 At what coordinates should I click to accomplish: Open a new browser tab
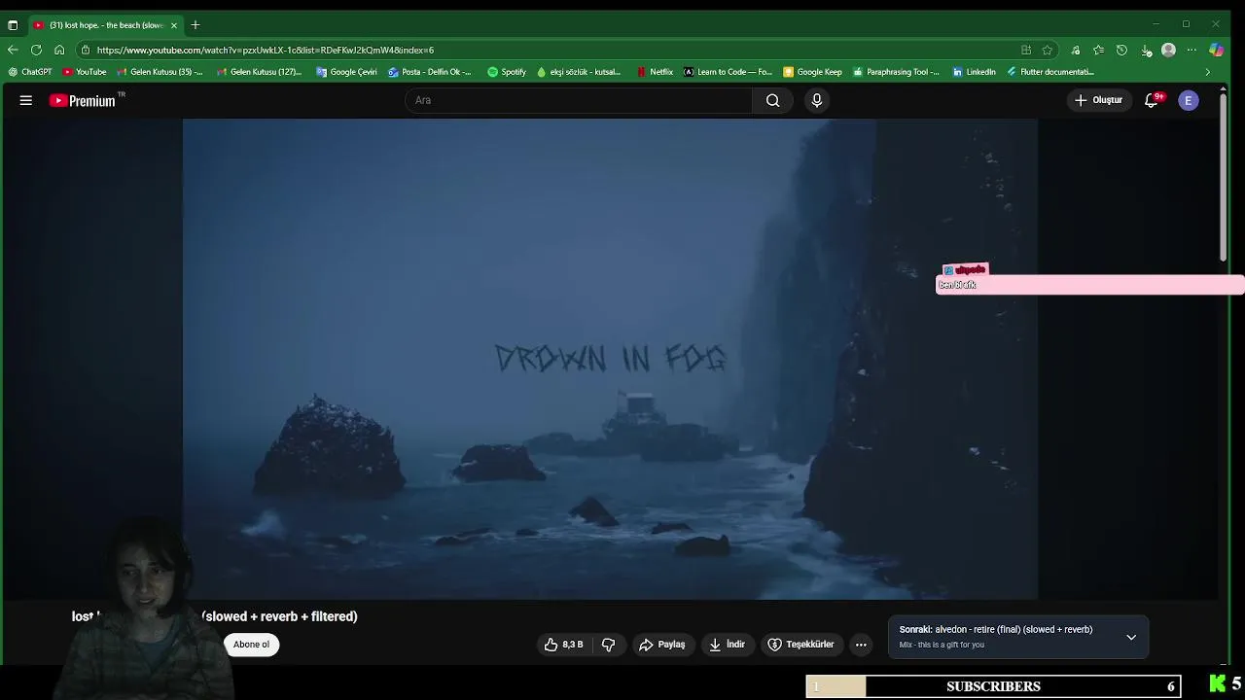click(196, 24)
